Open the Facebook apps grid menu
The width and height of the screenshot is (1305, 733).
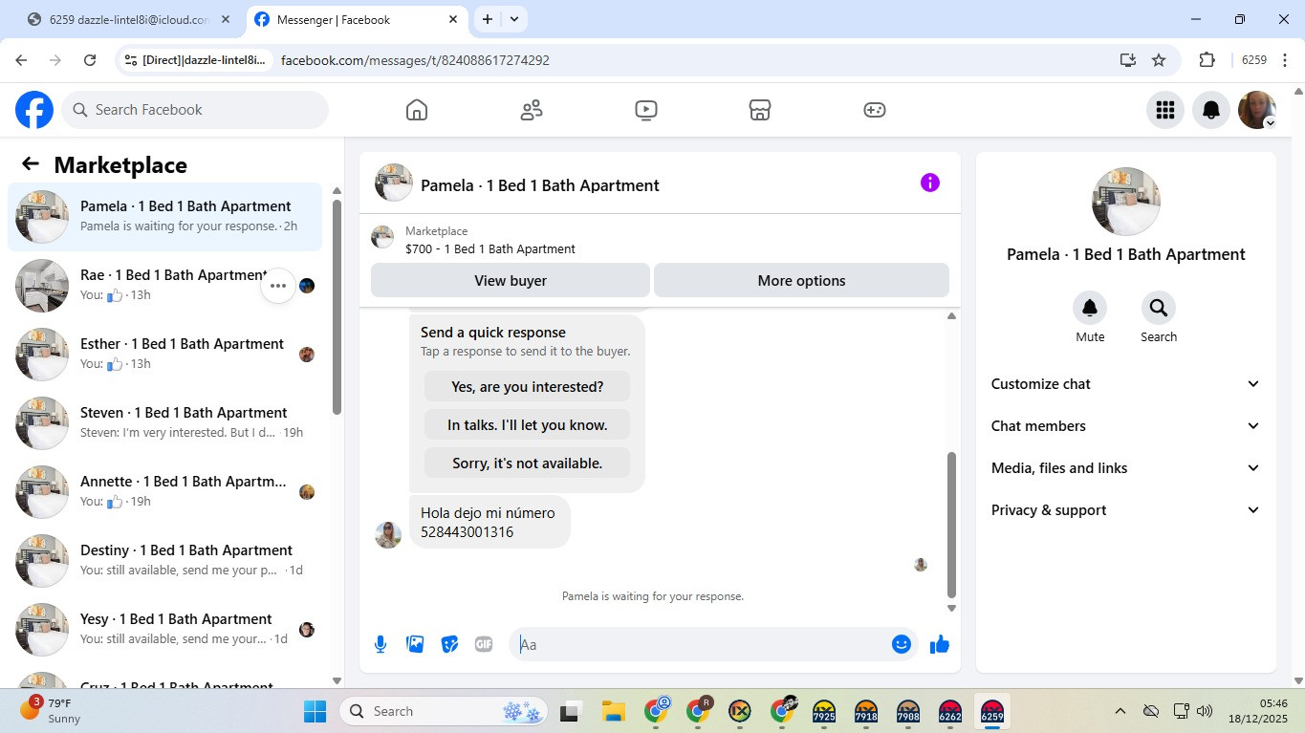tap(1164, 110)
